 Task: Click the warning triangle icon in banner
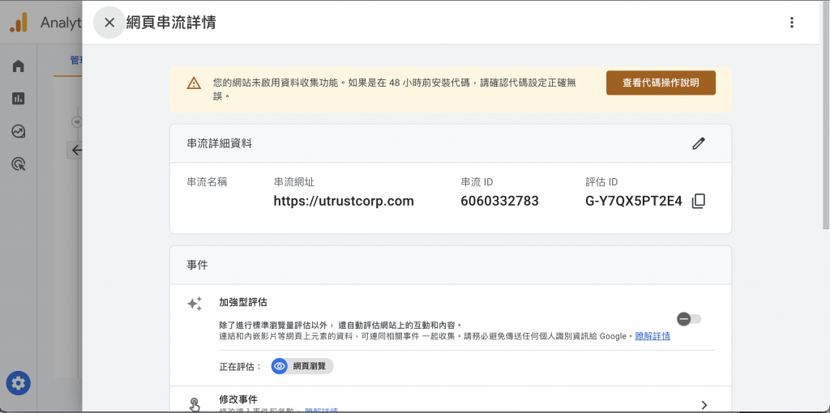click(194, 83)
